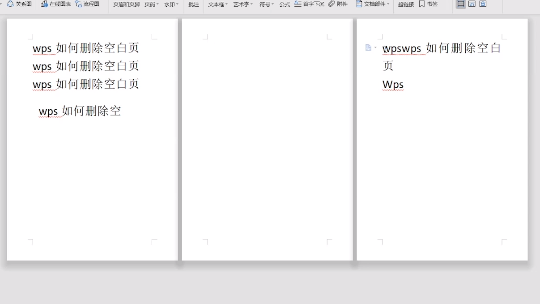The width and height of the screenshot is (540, 304).
Task: Open the 文本框 text box menu
Action: pos(217,4)
